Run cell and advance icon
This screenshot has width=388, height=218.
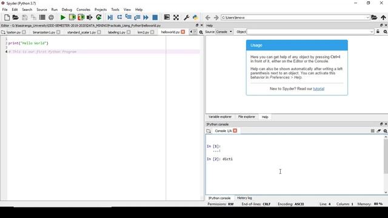pos(81,18)
